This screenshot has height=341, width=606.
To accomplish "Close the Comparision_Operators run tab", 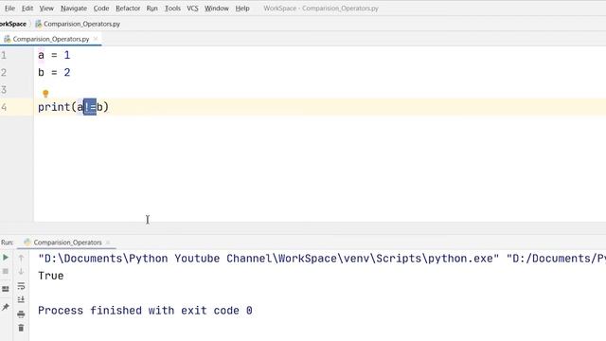I will click(108, 242).
